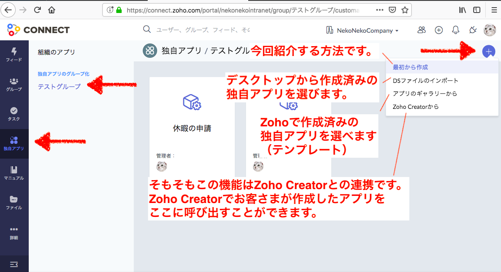501x272 pixels.
Task: Bookmark this page with the star
Action: 405,10
